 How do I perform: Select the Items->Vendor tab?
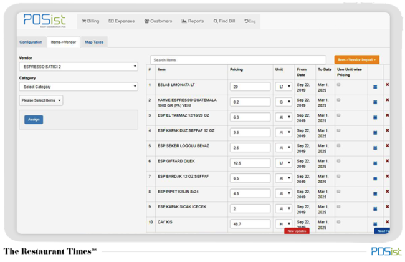click(x=64, y=42)
